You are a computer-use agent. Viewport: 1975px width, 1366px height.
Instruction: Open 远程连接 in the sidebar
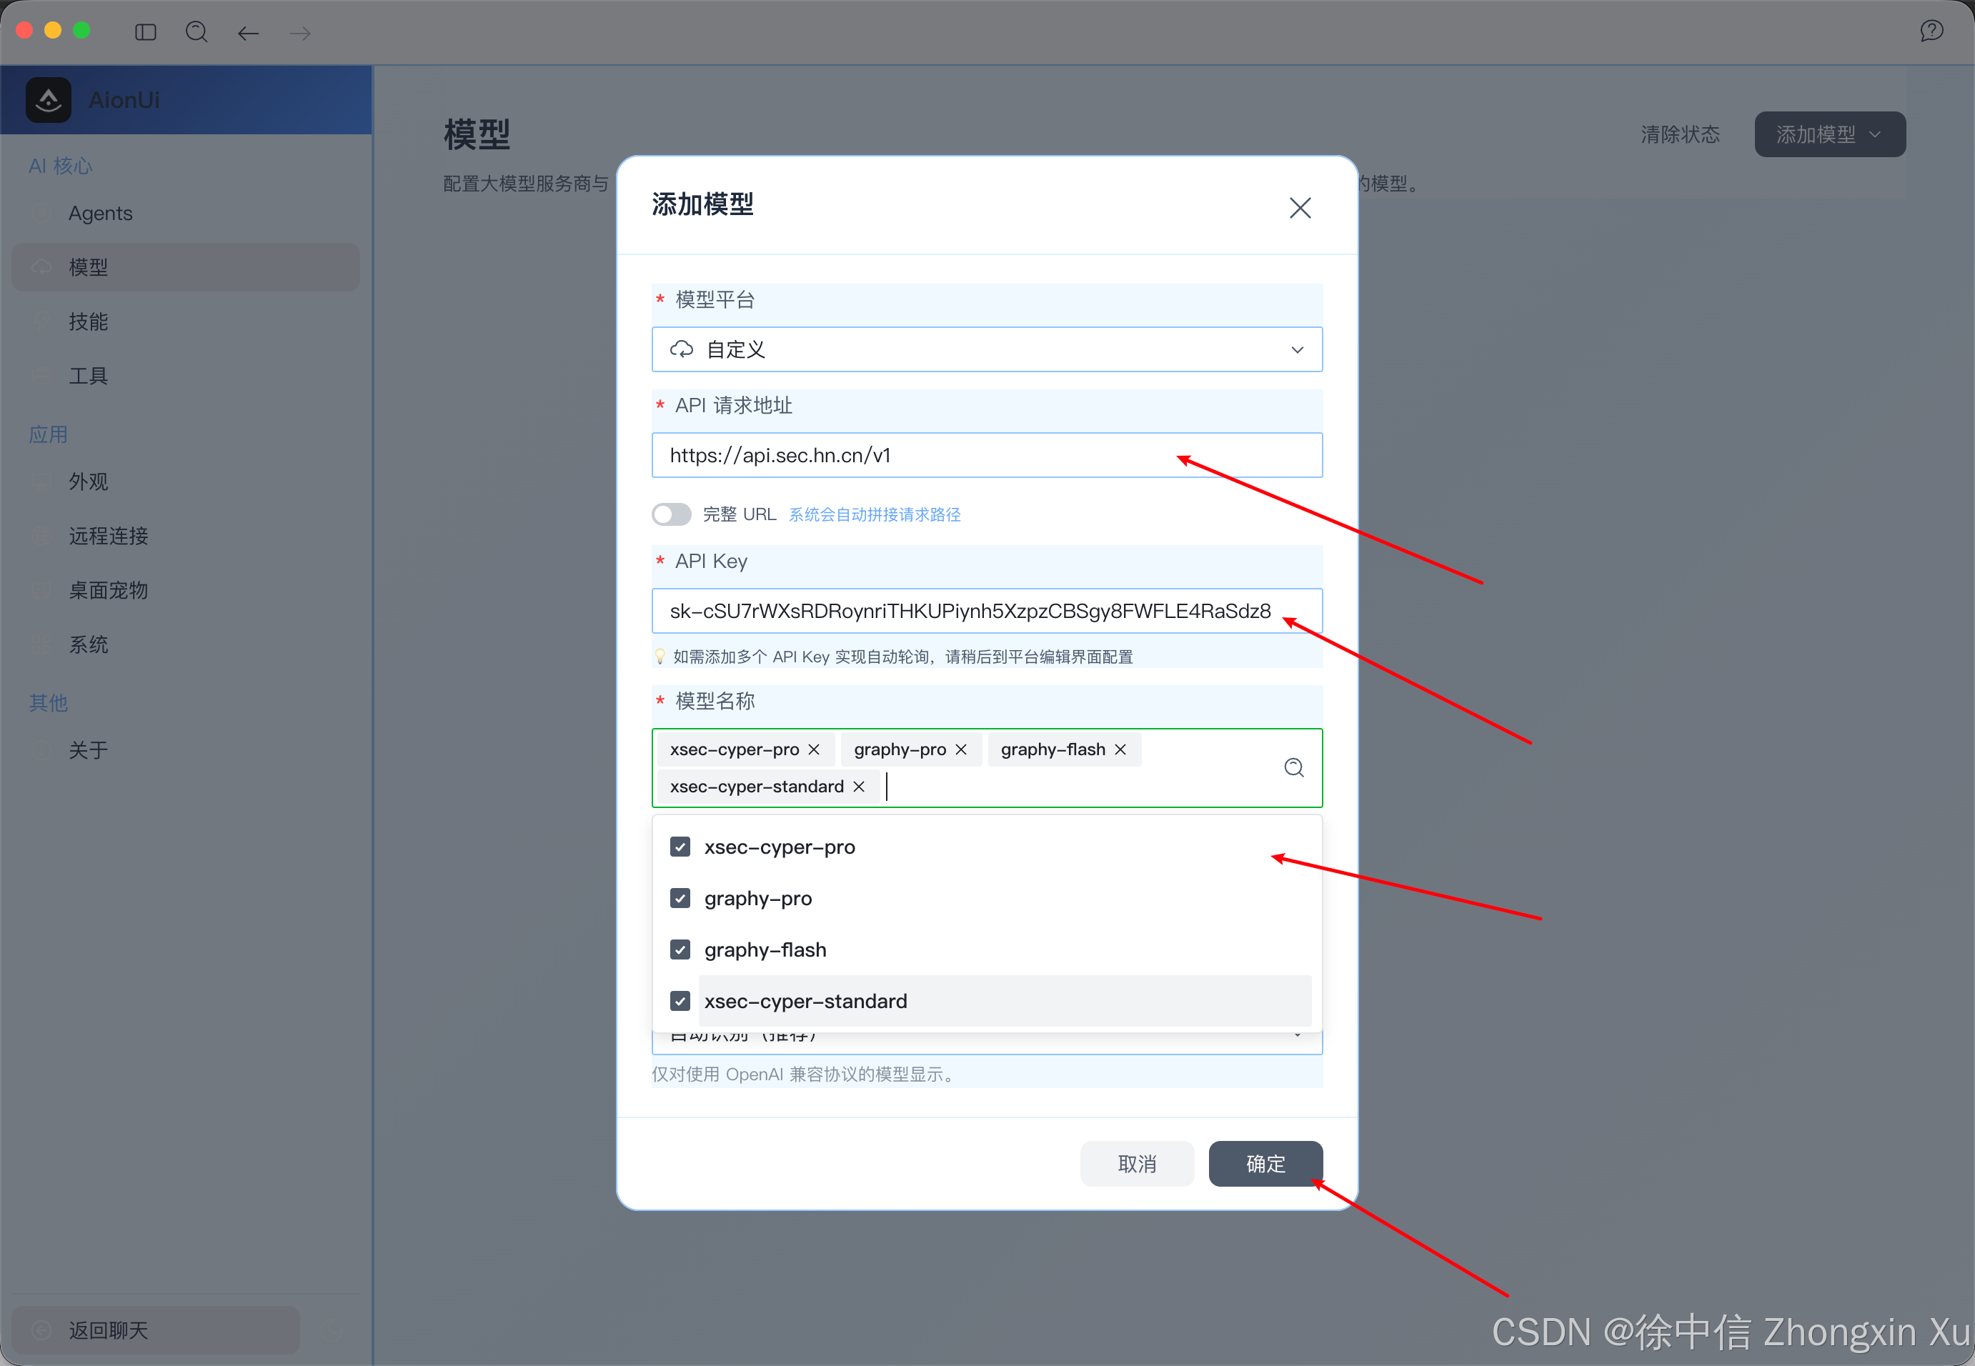click(185, 536)
